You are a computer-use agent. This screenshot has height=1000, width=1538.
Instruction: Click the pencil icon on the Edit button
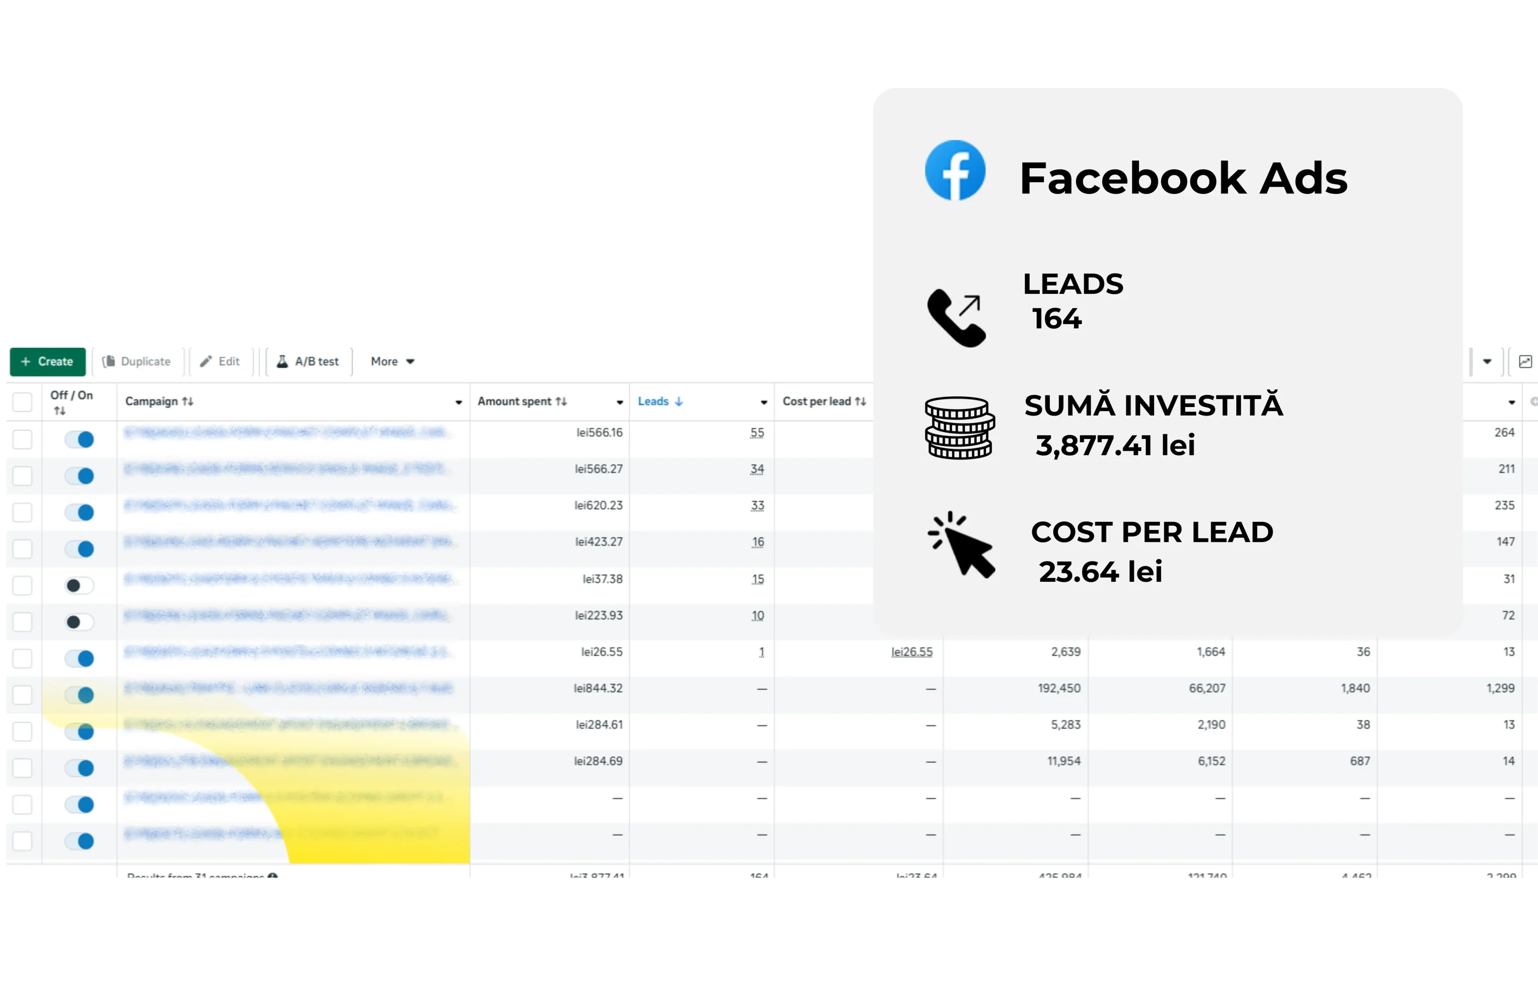click(206, 361)
